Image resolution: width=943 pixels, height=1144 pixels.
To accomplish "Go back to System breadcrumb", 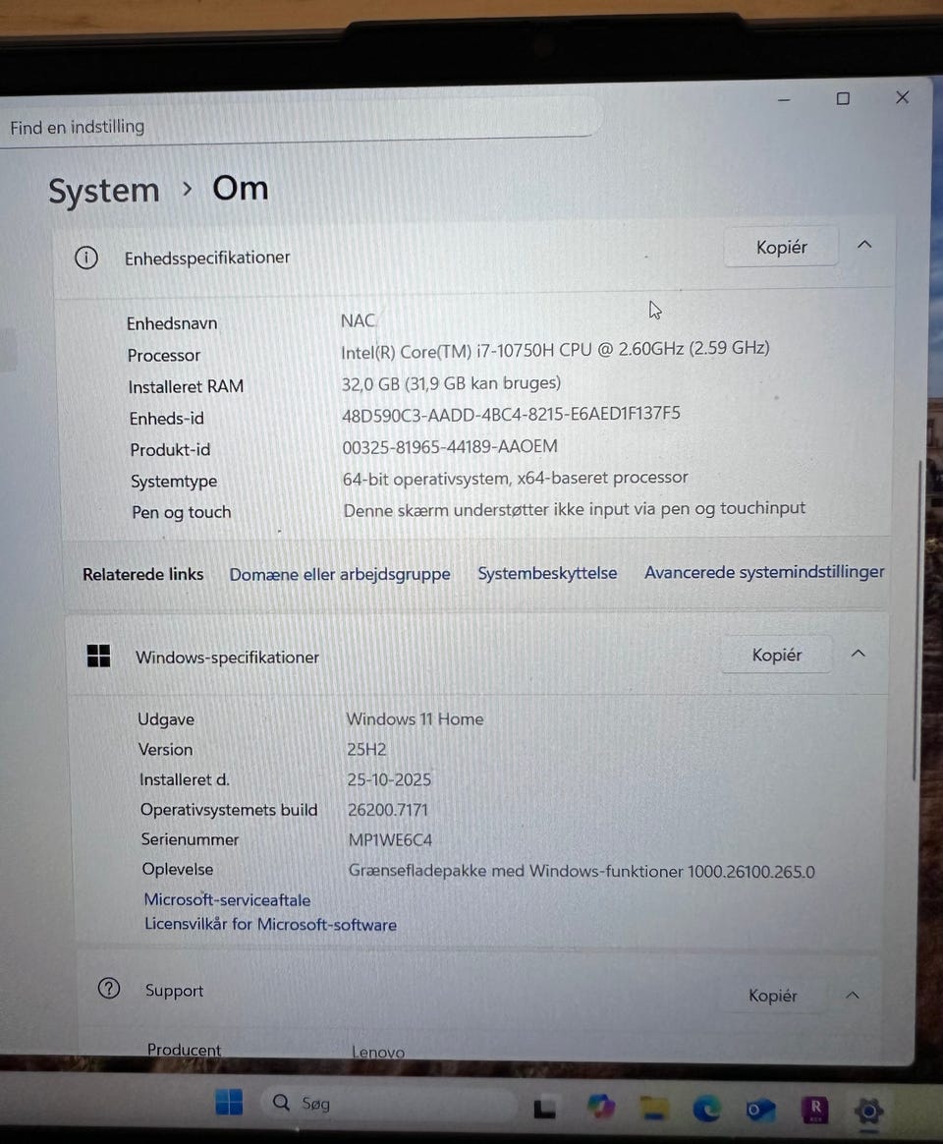I will tap(103, 191).
